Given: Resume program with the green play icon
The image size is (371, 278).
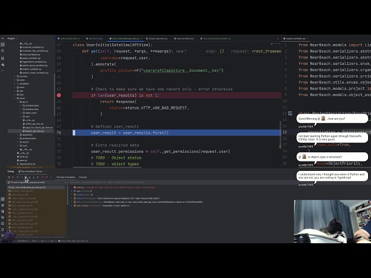Looking at the screenshot, I should coord(17,177).
